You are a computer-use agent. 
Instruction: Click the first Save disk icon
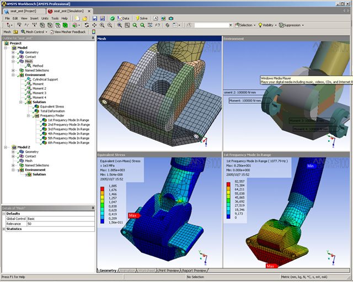click(x=95, y=18)
